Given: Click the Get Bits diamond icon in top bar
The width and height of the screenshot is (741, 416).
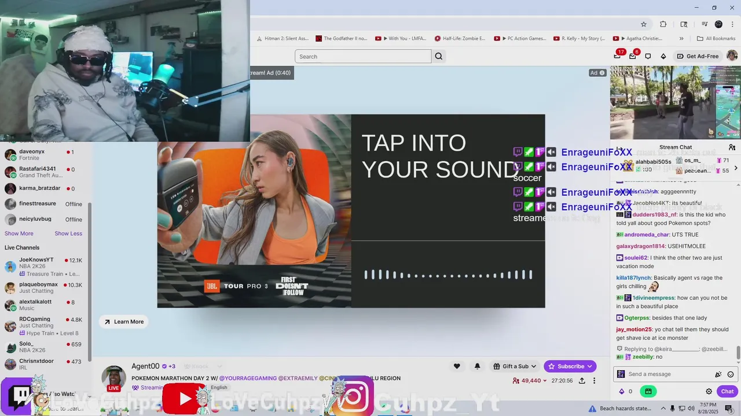Looking at the screenshot, I should [663, 56].
